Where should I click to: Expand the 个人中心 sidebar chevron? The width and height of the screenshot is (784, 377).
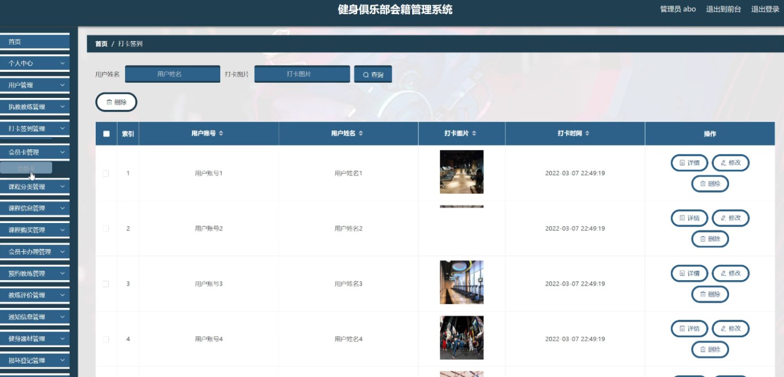click(62, 63)
